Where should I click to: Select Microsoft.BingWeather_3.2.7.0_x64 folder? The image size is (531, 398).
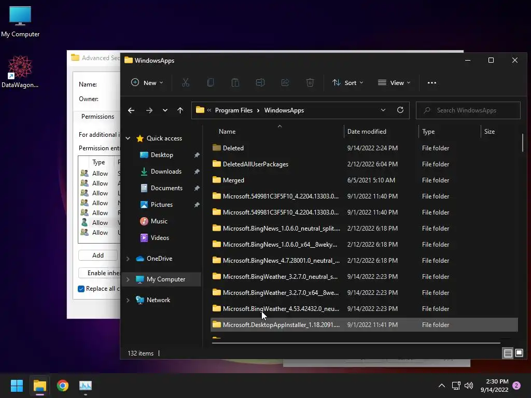tap(364, 293)
